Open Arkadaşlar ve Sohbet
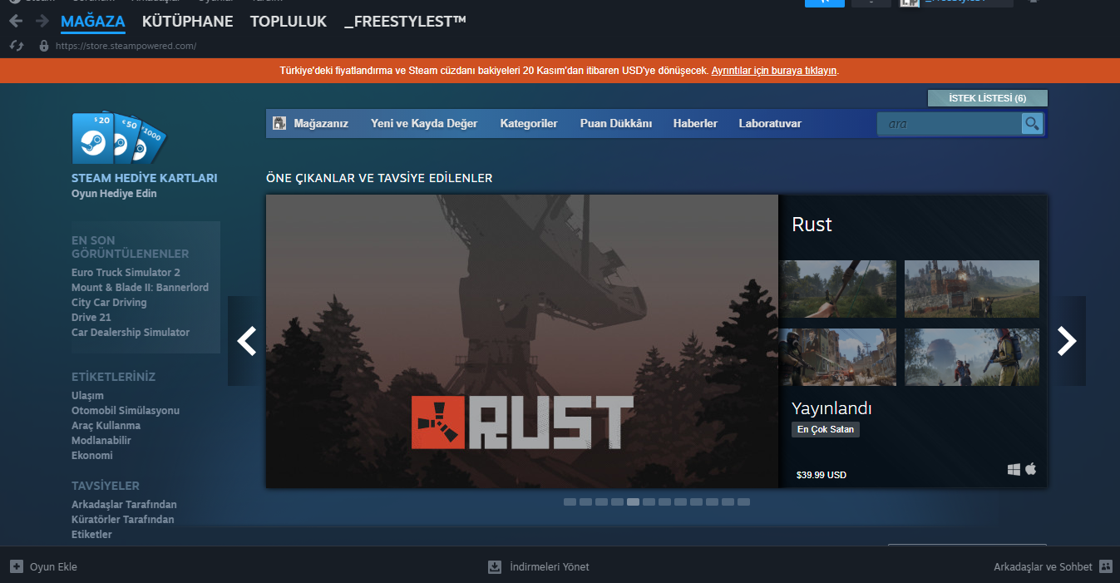The image size is (1120, 583). pos(1053,566)
